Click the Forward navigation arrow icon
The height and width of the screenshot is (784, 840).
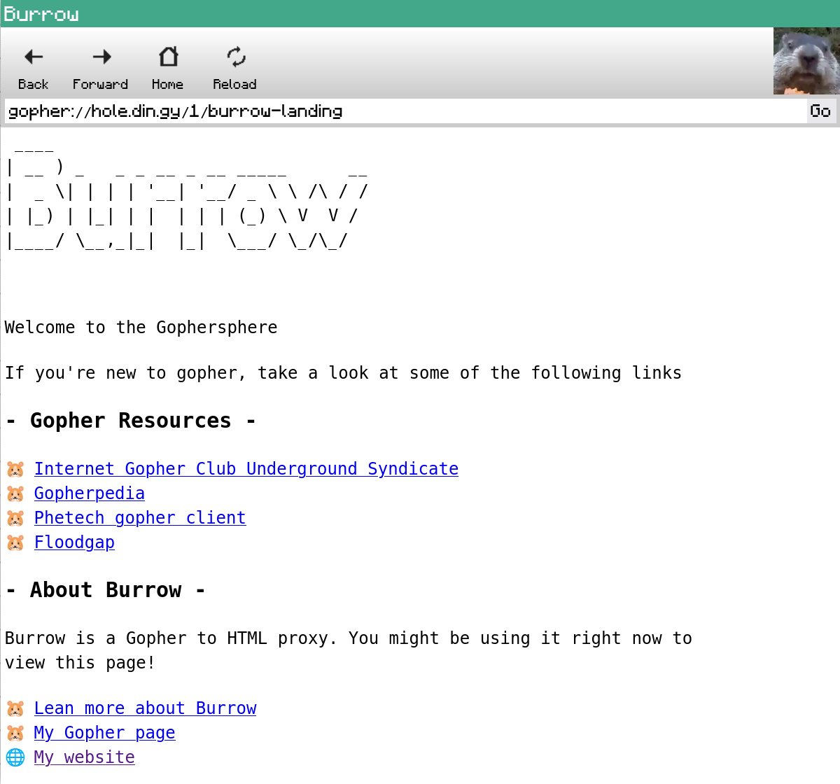pyautogui.click(x=100, y=56)
